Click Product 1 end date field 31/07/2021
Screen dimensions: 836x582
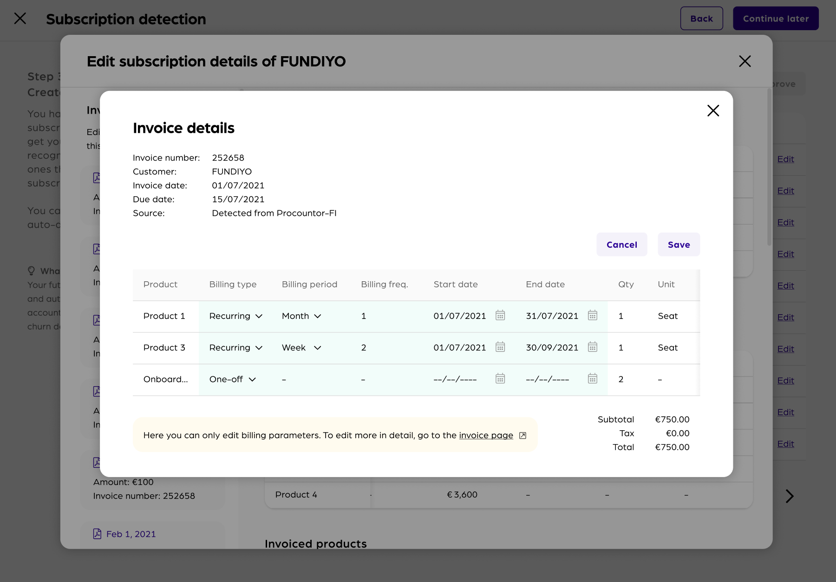coord(552,316)
